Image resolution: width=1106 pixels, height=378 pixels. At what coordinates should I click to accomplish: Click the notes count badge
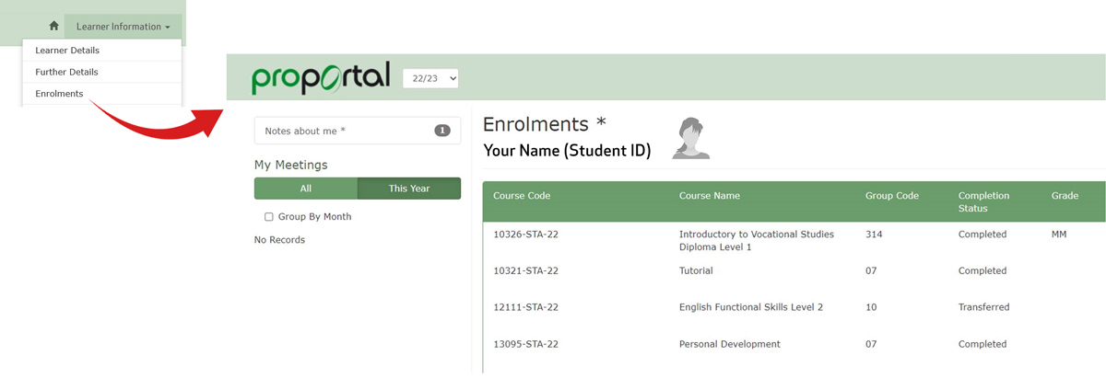pos(442,131)
